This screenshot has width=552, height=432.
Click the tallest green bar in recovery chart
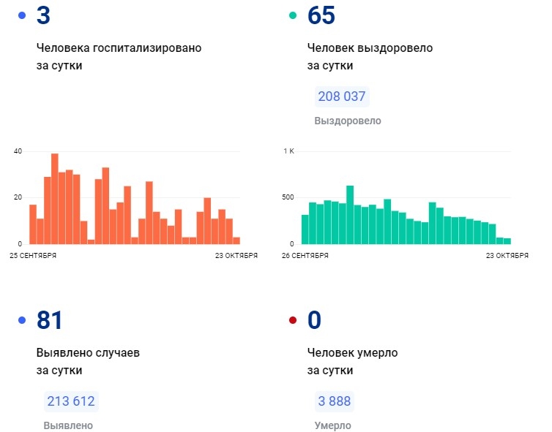click(350, 214)
